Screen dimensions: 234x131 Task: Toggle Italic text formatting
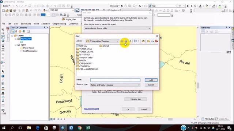coord(191,6)
